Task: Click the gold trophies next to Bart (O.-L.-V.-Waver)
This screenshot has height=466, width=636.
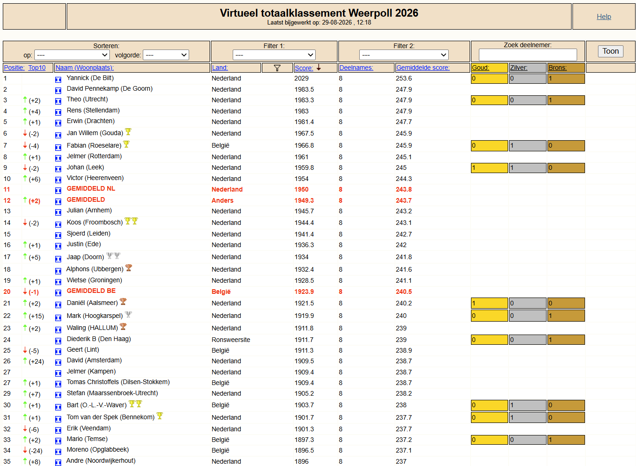Action: [x=135, y=404]
